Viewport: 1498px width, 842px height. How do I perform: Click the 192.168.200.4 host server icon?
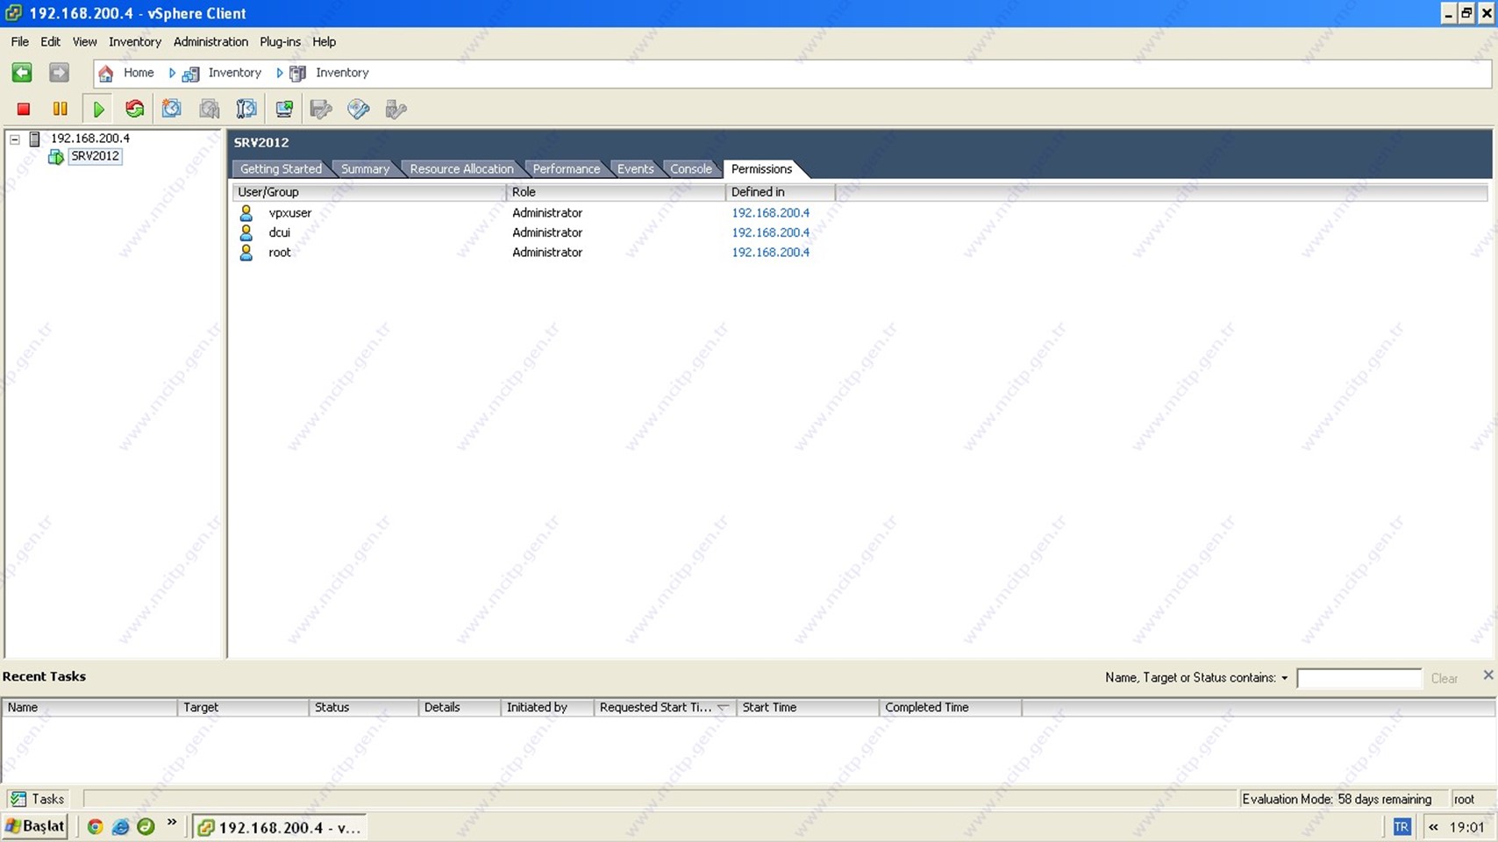tap(35, 139)
